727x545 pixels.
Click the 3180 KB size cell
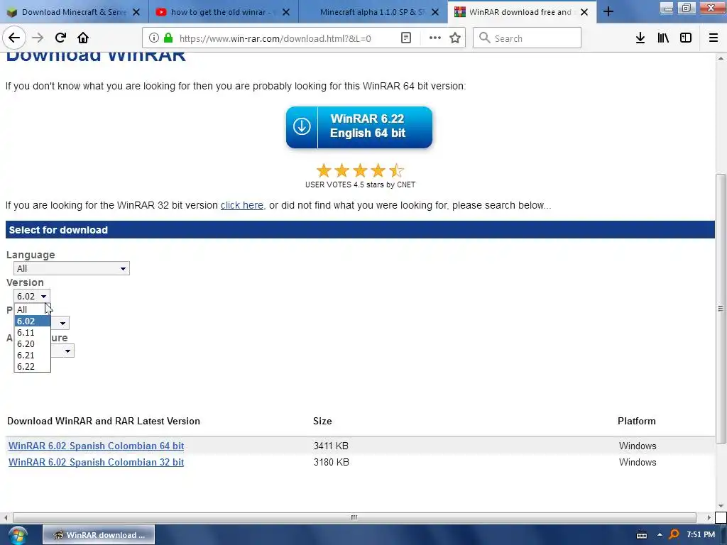(331, 462)
